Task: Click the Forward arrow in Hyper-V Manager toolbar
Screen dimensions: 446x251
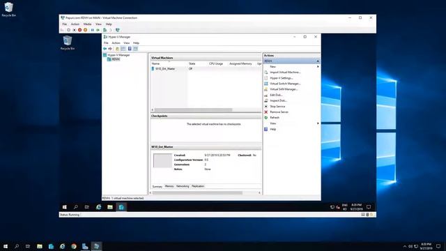Action: (x=110, y=49)
